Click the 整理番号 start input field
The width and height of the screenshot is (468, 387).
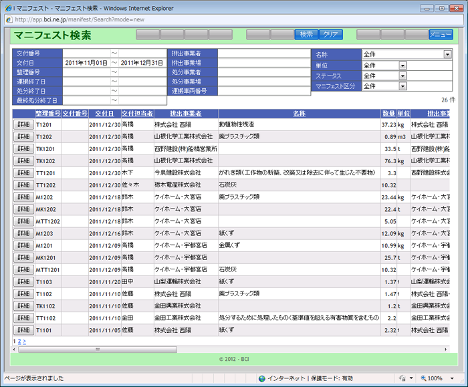86,72
